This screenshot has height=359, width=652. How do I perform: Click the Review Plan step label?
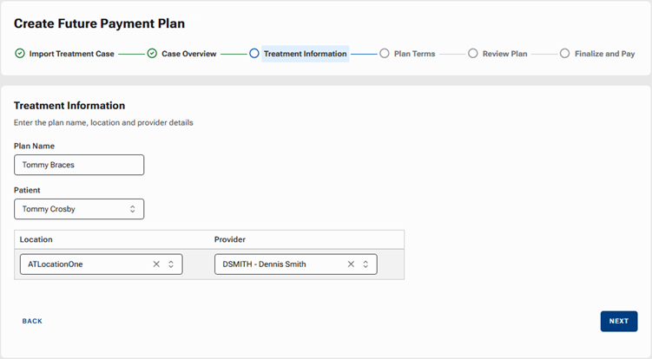click(x=504, y=54)
